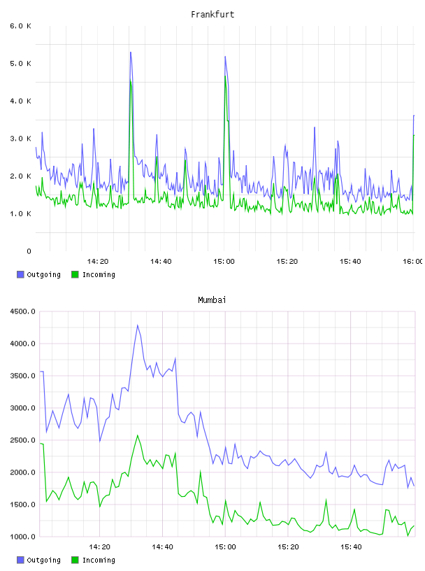This screenshot has height=571, width=425.
Task: Select the Outgoing label in Frankfurt legend
Action: point(43,275)
